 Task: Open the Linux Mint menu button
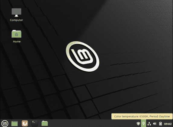(5, 123)
